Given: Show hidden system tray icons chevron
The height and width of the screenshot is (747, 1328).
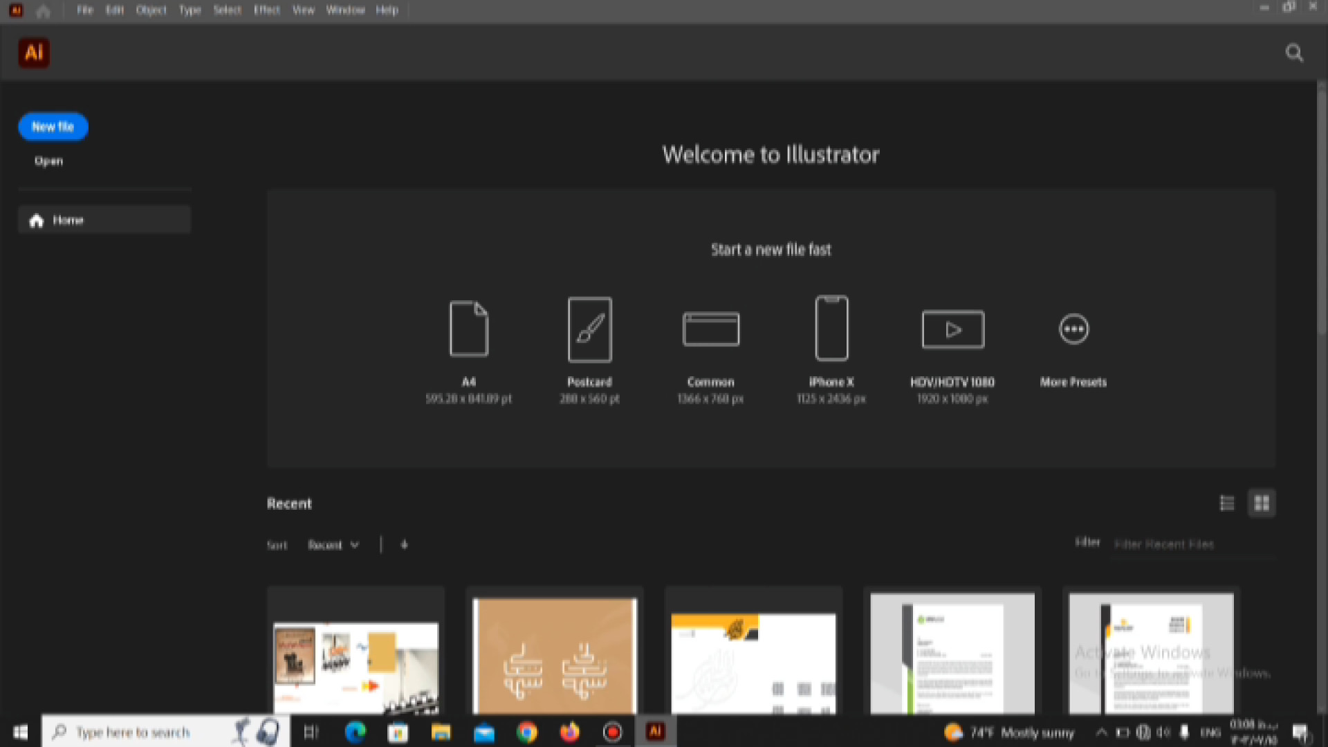Looking at the screenshot, I should [x=1101, y=732].
